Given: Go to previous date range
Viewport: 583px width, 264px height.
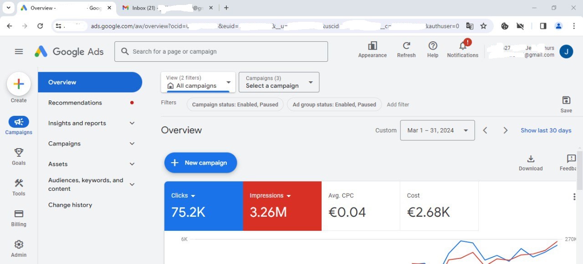Looking at the screenshot, I should [x=485, y=130].
